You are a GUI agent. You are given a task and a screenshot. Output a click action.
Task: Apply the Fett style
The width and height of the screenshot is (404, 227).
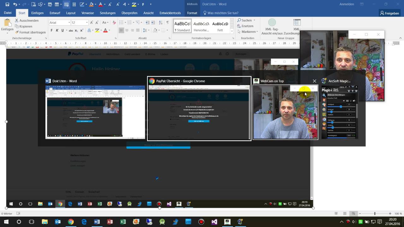[220, 26]
